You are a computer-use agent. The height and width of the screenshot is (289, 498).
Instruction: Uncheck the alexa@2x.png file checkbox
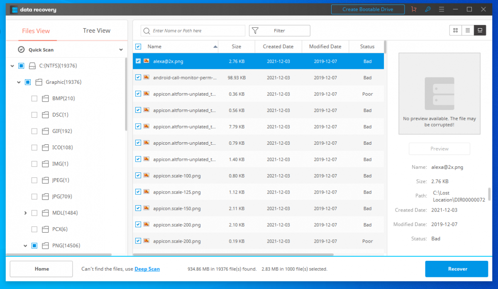pos(138,61)
